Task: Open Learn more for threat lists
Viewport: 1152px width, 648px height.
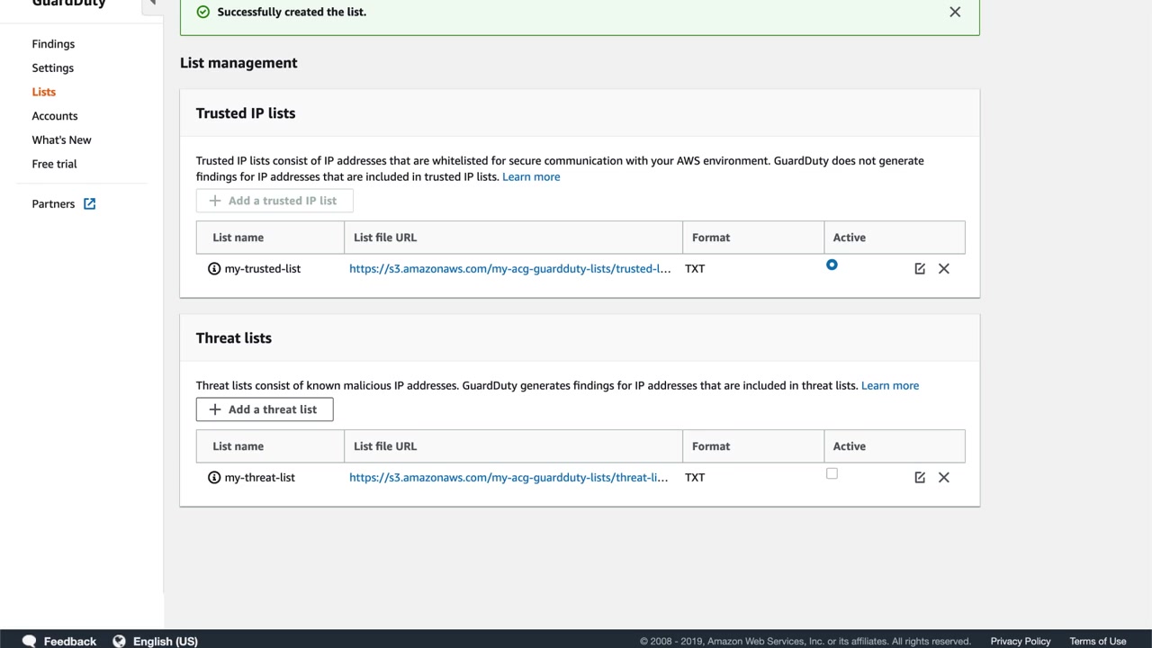Action: click(x=889, y=385)
